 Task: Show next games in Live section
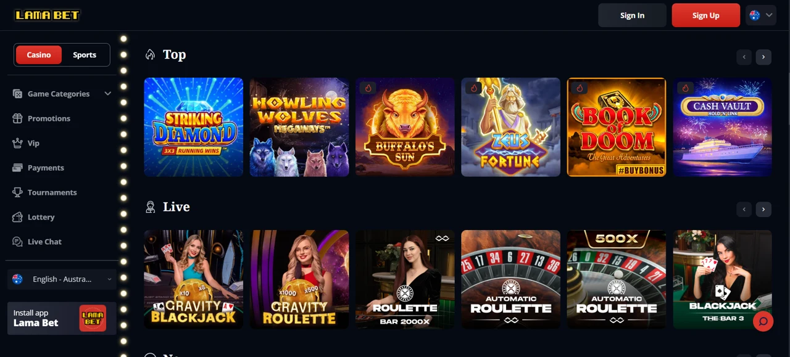(x=763, y=209)
